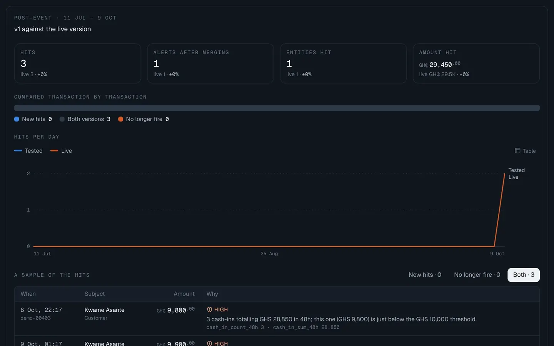
Task: Switch the hits per day chart to Table view
Action: [x=525, y=151]
